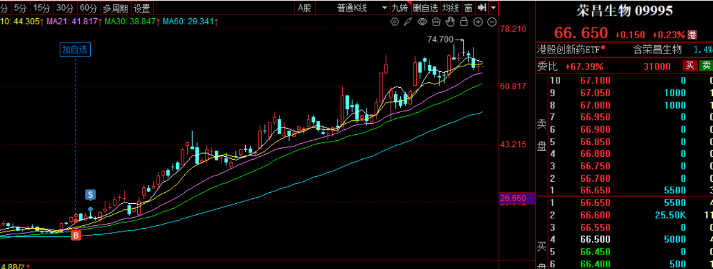This screenshot has width=713, height=269.
Task: Click the 港 market badge icon
Action: (692, 34)
